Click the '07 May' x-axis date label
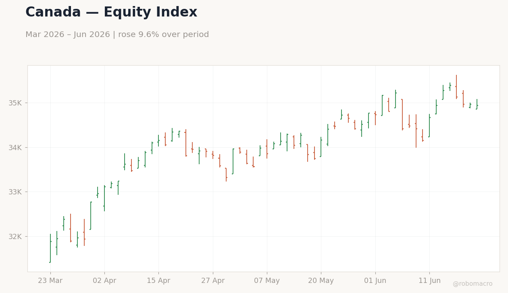The width and height of the screenshot is (508, 293). click(267, 281)
